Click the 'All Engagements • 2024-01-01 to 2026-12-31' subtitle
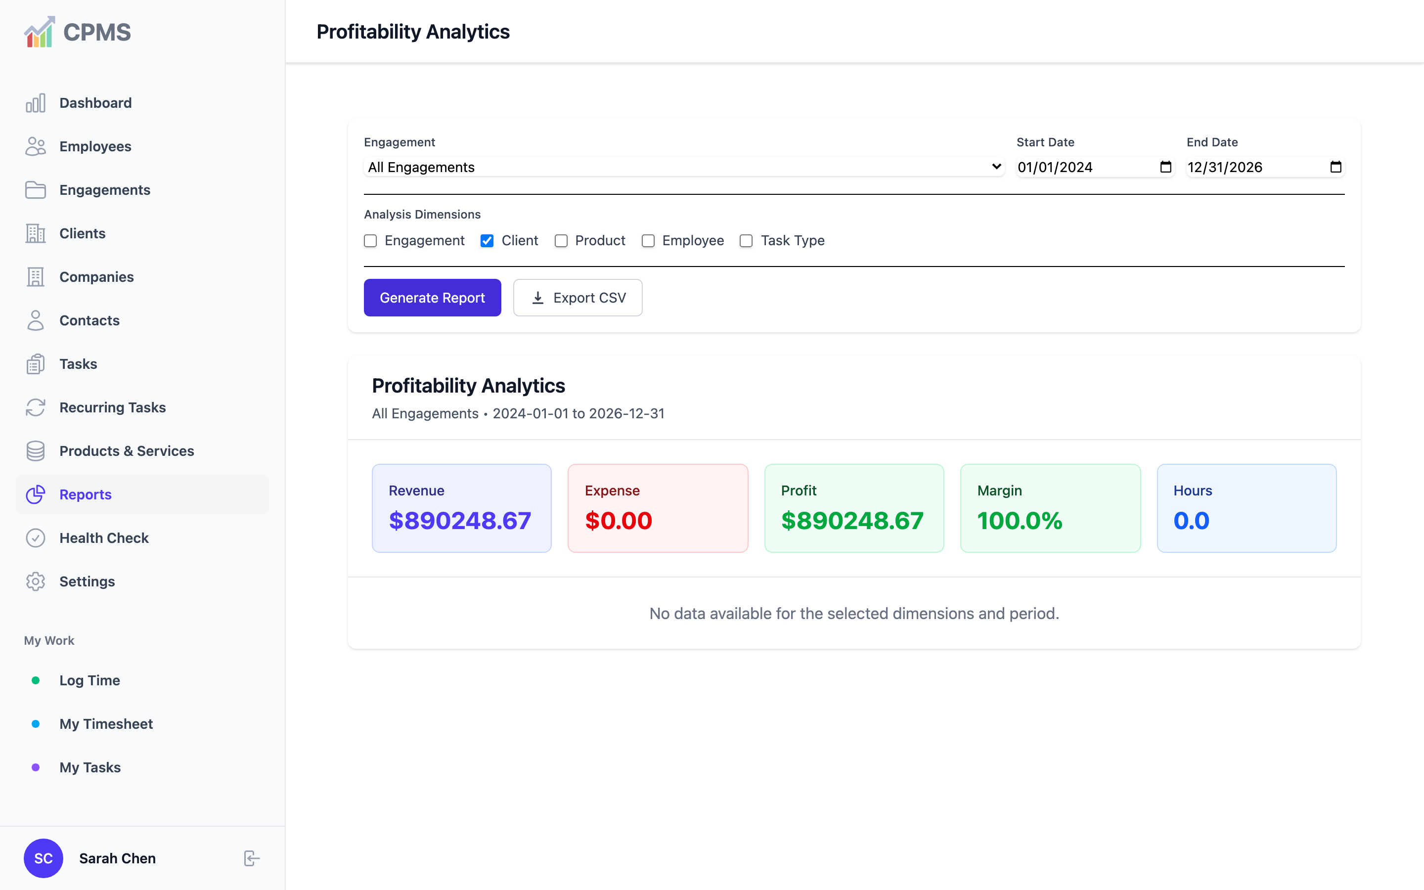The height and width of the screenshot is (890, 1424). (518, 414)
